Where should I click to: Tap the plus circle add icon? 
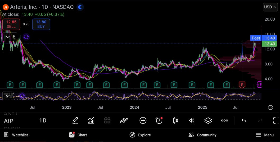point(143,121)
